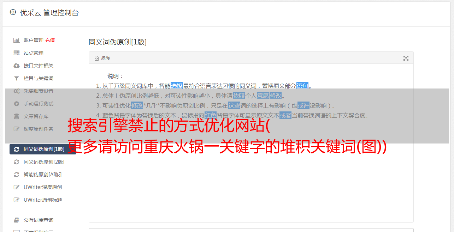
Task: Click the highlighted word 语句 in line one
Action: click(302, 86)
